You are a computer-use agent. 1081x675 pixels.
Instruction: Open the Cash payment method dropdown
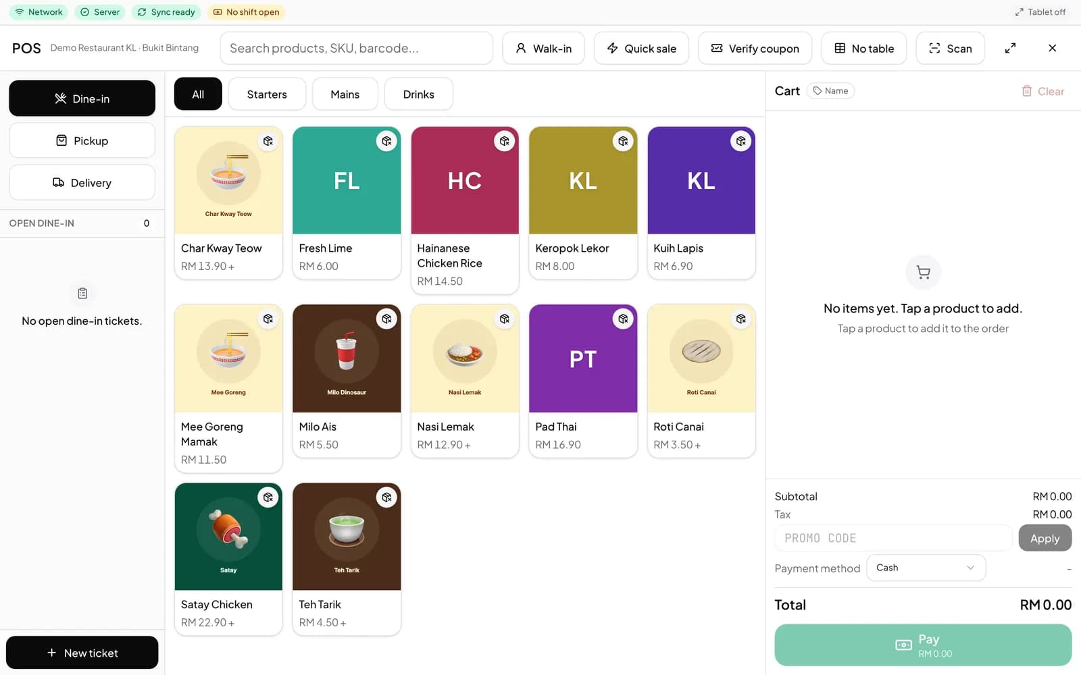[926, 568]
